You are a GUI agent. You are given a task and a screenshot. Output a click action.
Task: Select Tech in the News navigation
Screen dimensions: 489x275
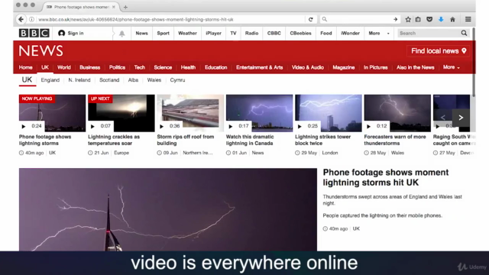click(140, 67)
